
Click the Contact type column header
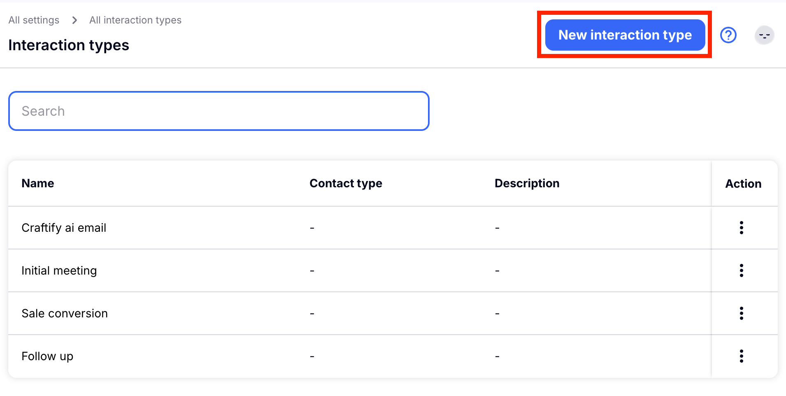coord(346,183)
